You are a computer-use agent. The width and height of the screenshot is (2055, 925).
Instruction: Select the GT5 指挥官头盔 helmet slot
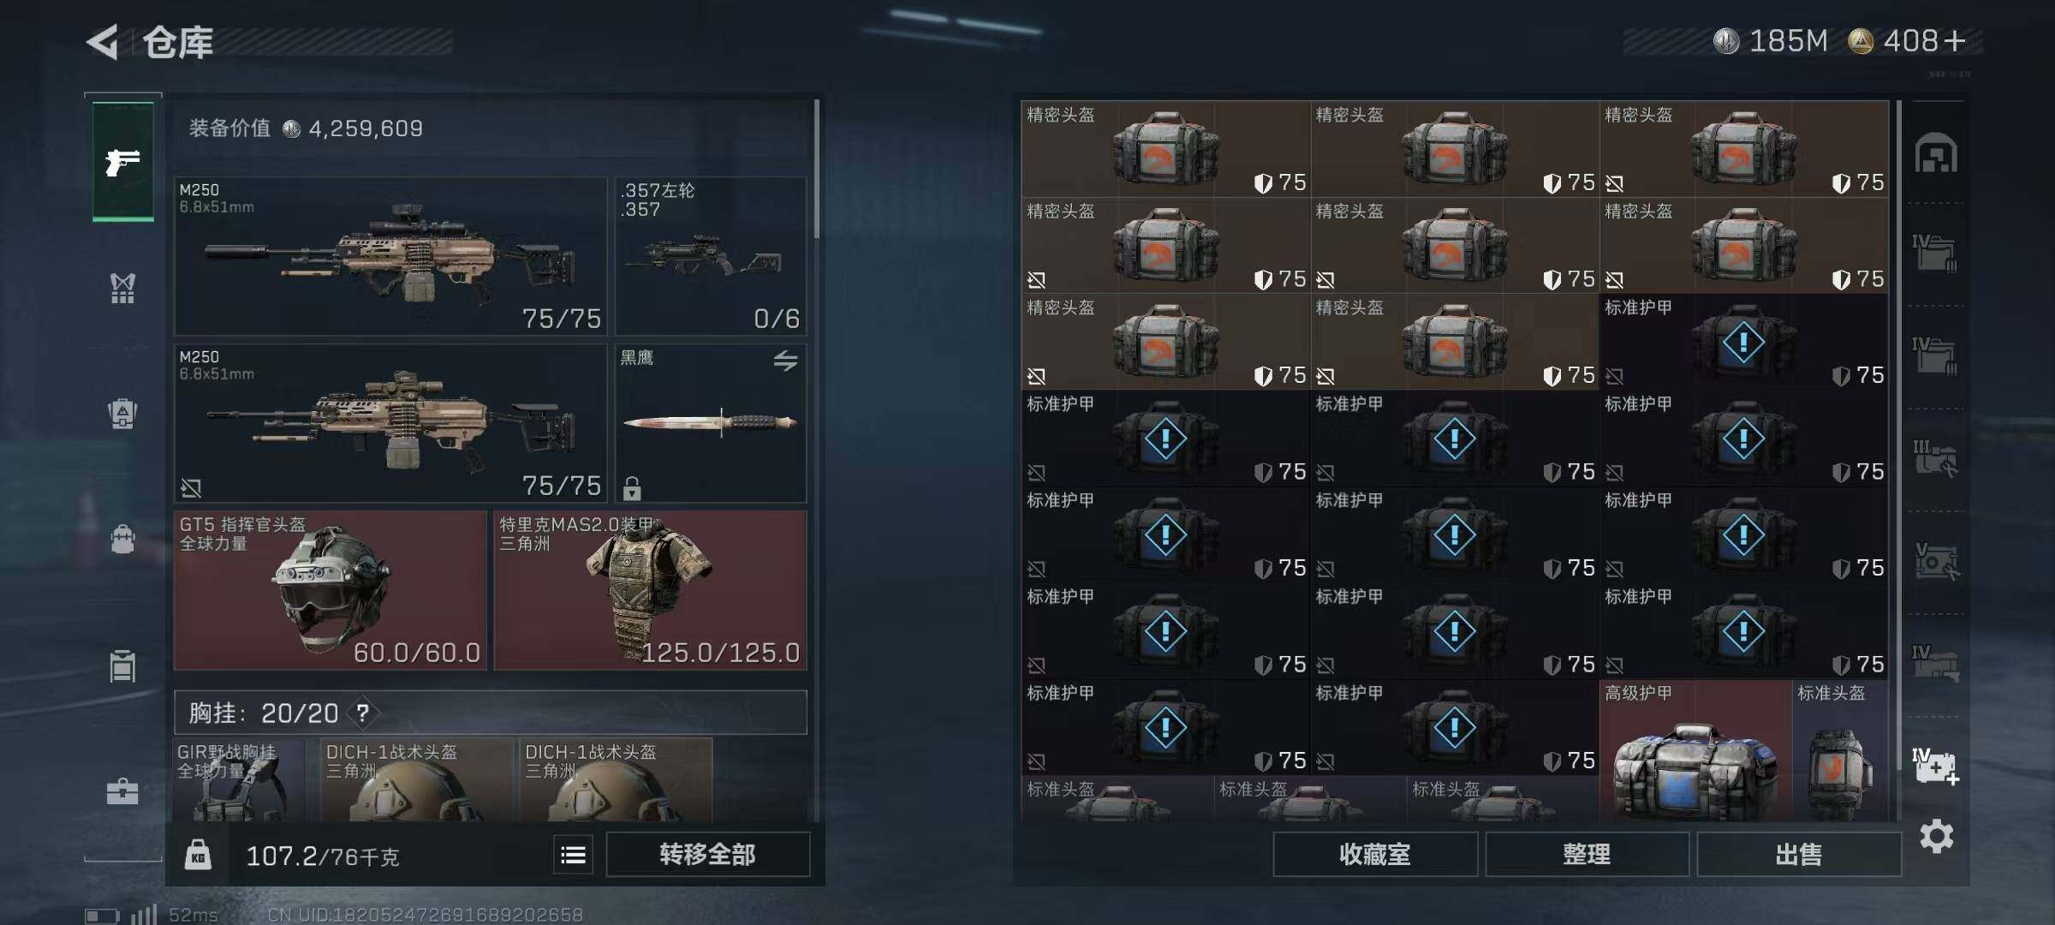click(331, 590)
